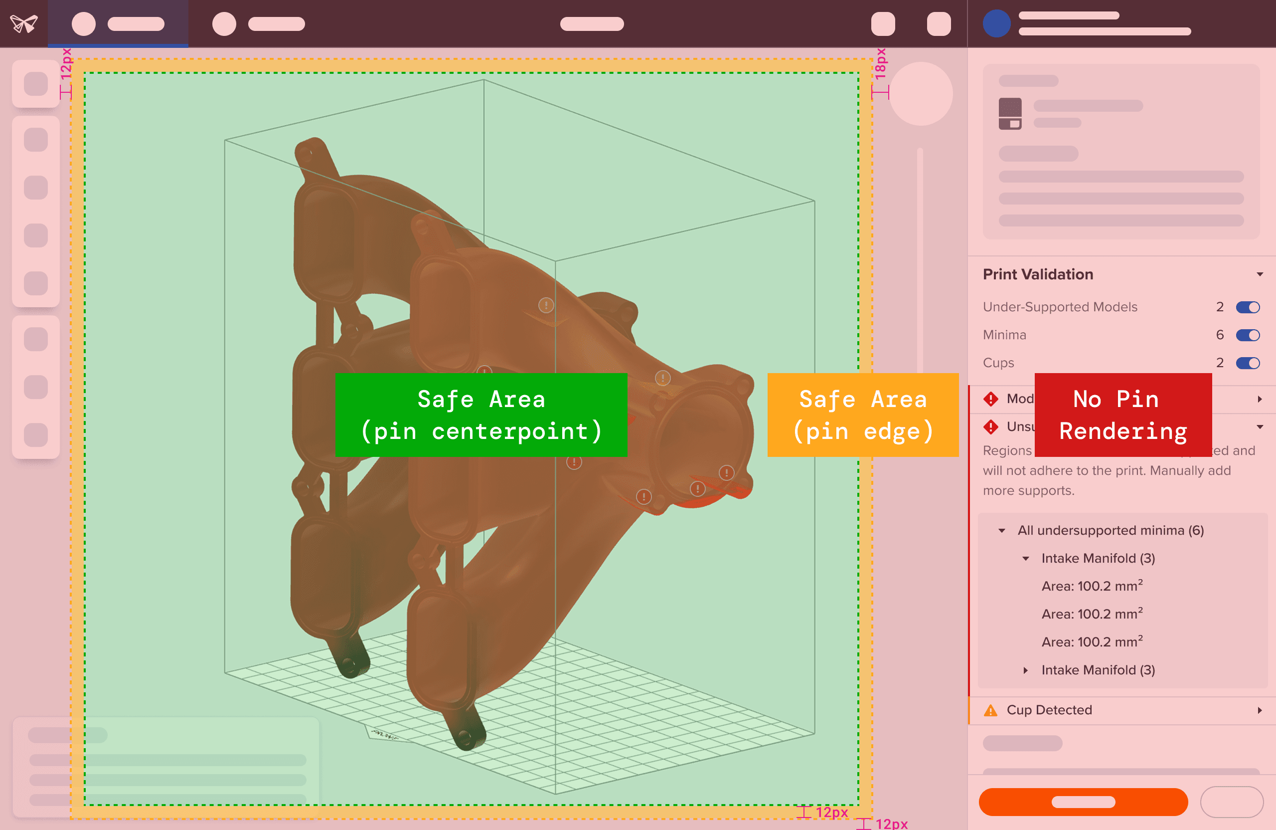The image size is (1276, 830).
Task: Click the lowest warning pin on the manifold
Action: pyautogui.click(x=643, y=497)
